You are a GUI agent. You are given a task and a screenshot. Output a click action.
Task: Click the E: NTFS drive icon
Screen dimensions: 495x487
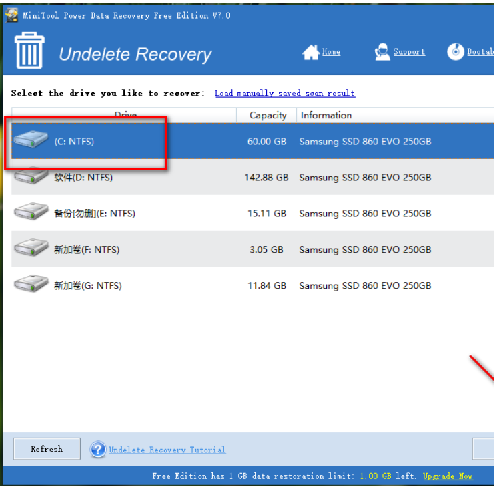point(31,211)
